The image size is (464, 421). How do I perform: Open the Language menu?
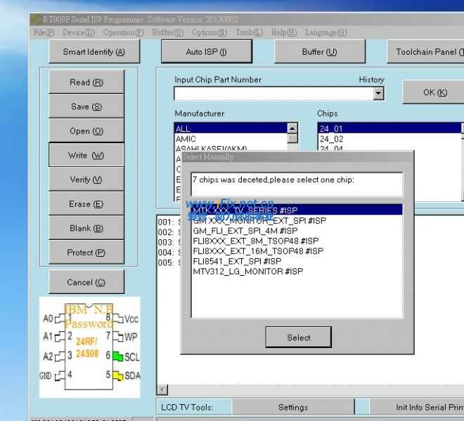(325, 32)
